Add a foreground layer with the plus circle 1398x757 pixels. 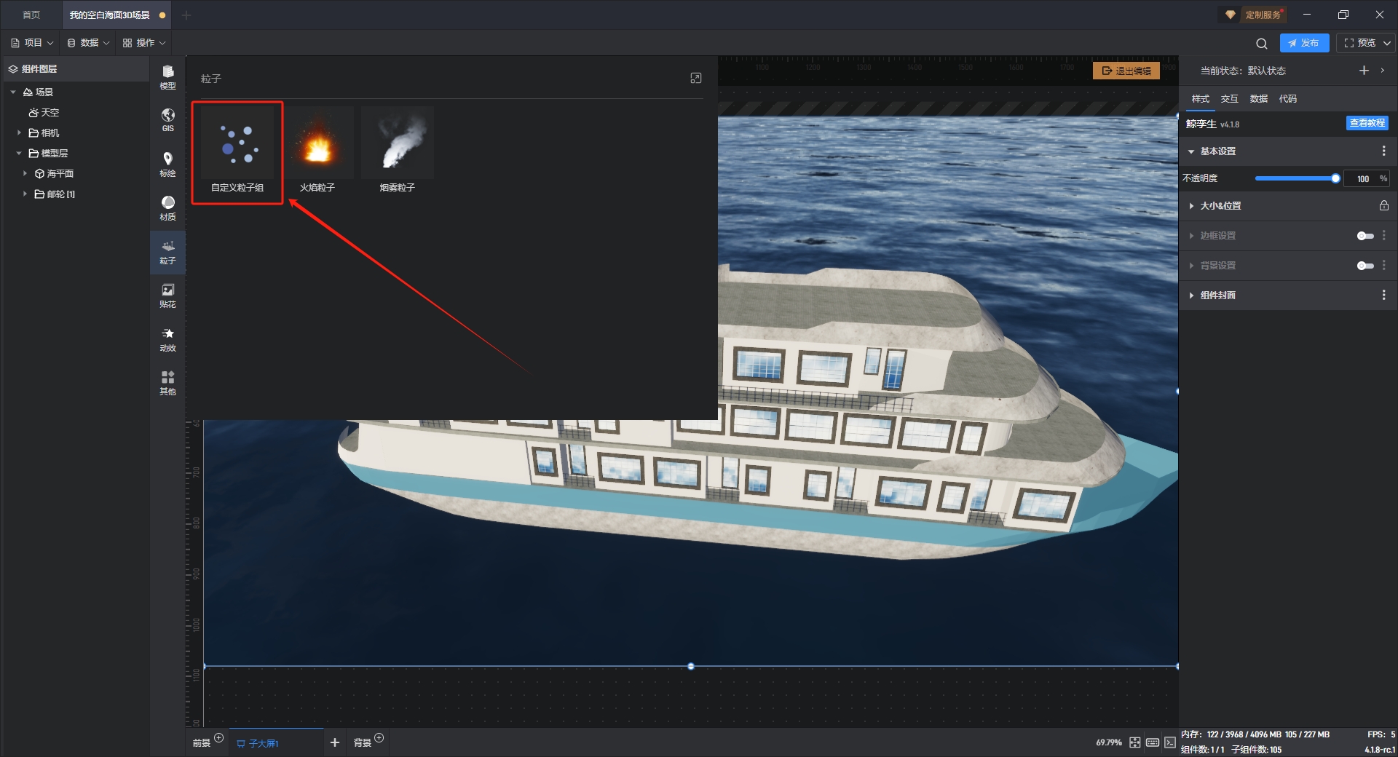[218, 737]
